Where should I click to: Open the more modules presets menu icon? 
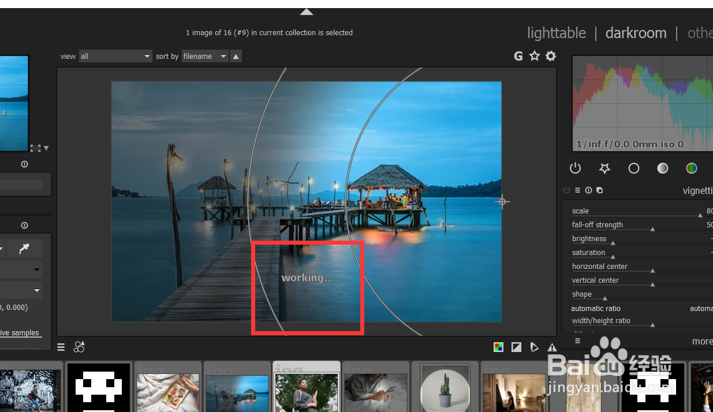(577, 341)
